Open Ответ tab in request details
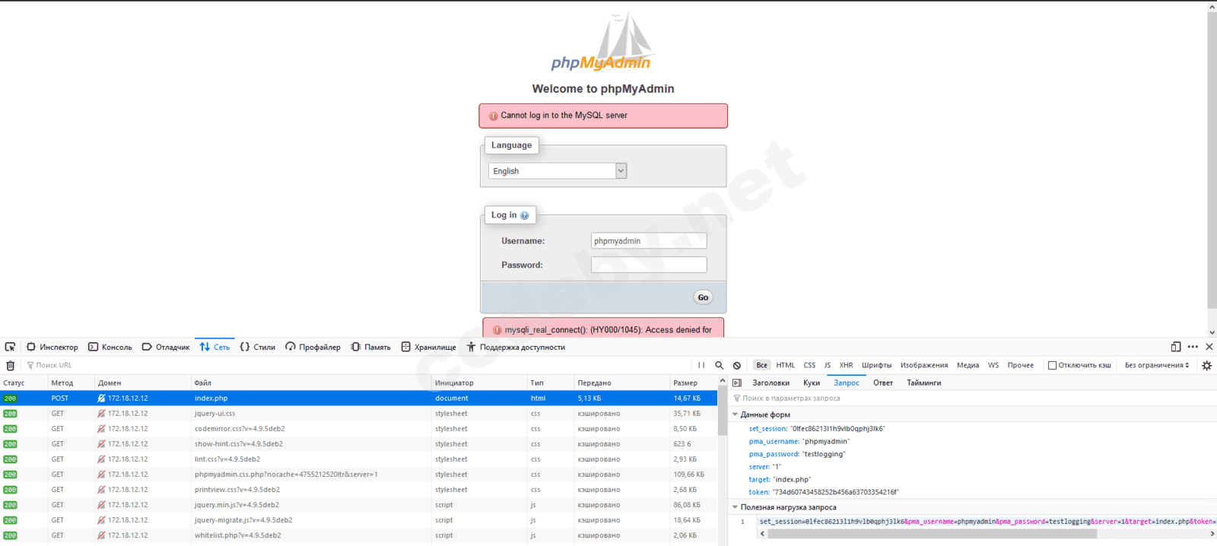The image size is (1217, 546). point(883,383)
